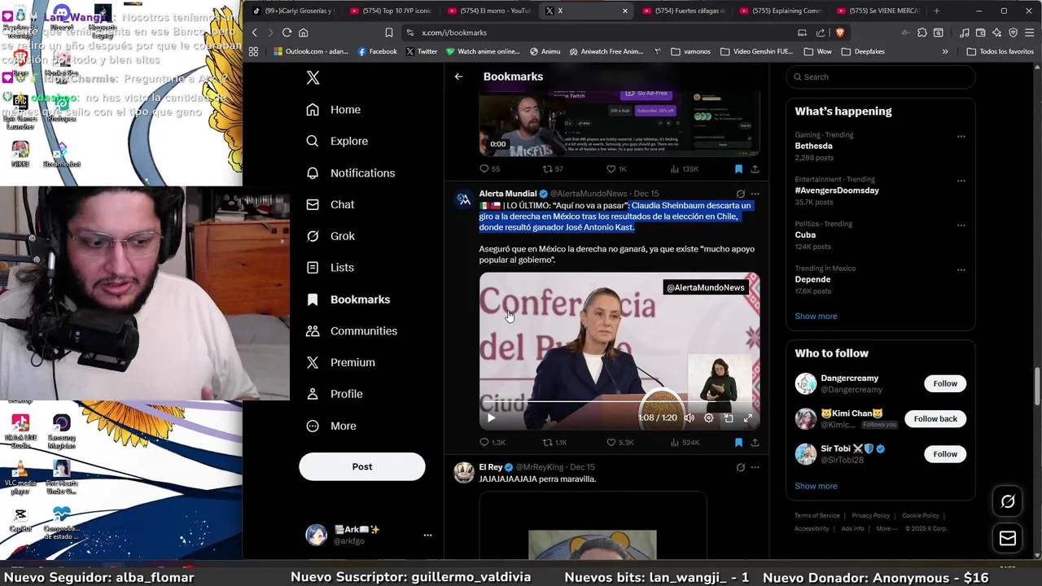Viewport: 1042px width, 586px height.
Task: Click Show more under Who to follow
Action: [x=816, y=486]
